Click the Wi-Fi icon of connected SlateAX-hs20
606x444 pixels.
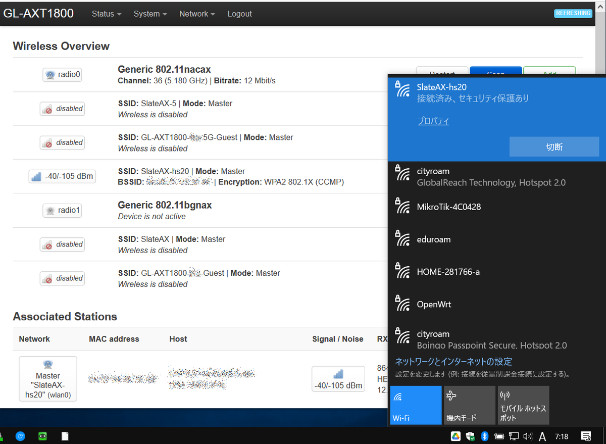point(402,89)
